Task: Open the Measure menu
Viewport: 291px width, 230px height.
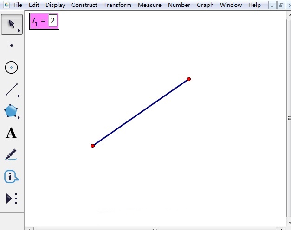Action: 149,5
